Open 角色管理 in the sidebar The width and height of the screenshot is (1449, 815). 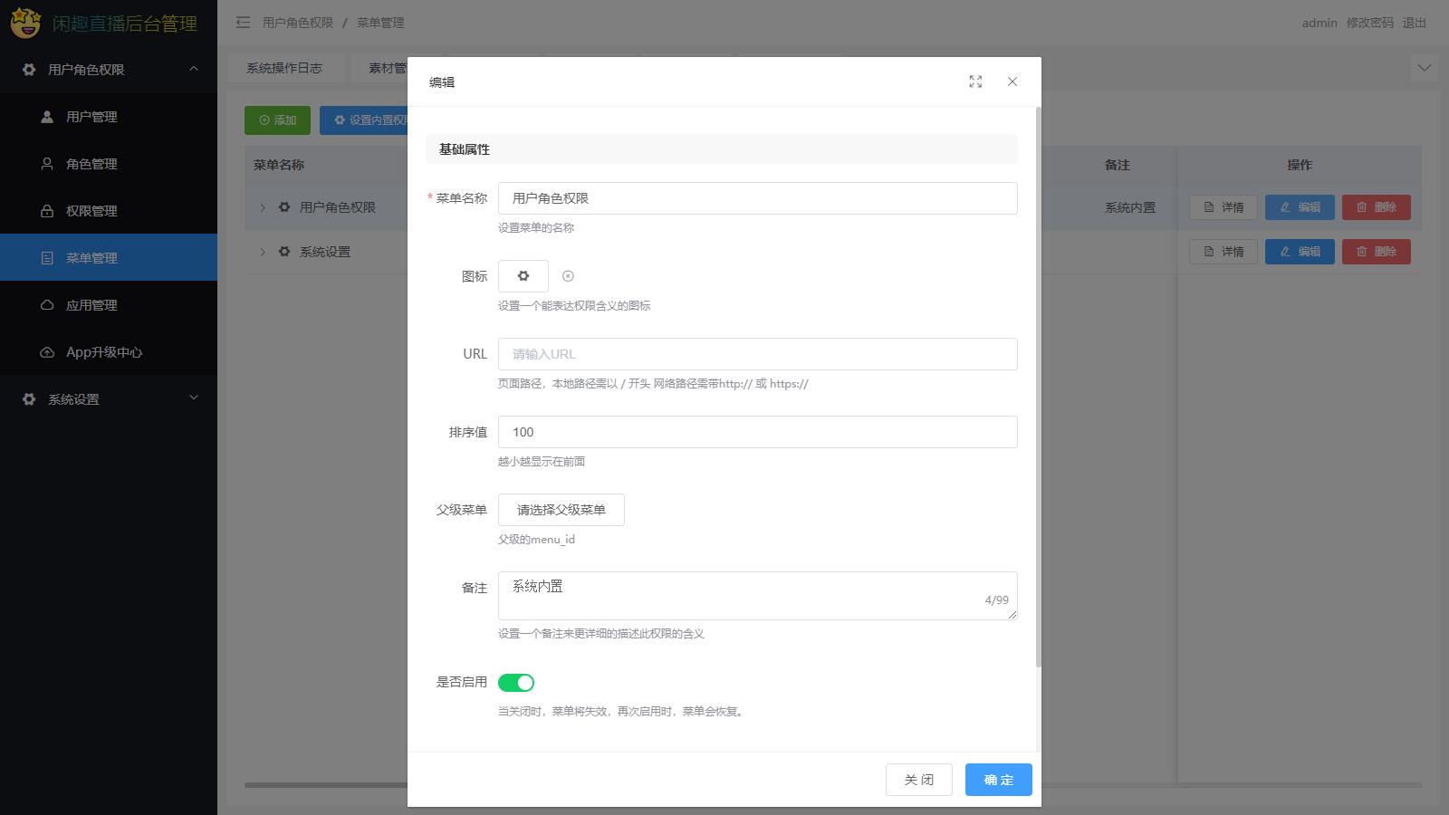[91, 164]
